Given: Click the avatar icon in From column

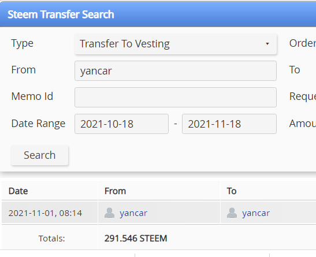Looking at the screenshot, I should [x=109, y=213].
